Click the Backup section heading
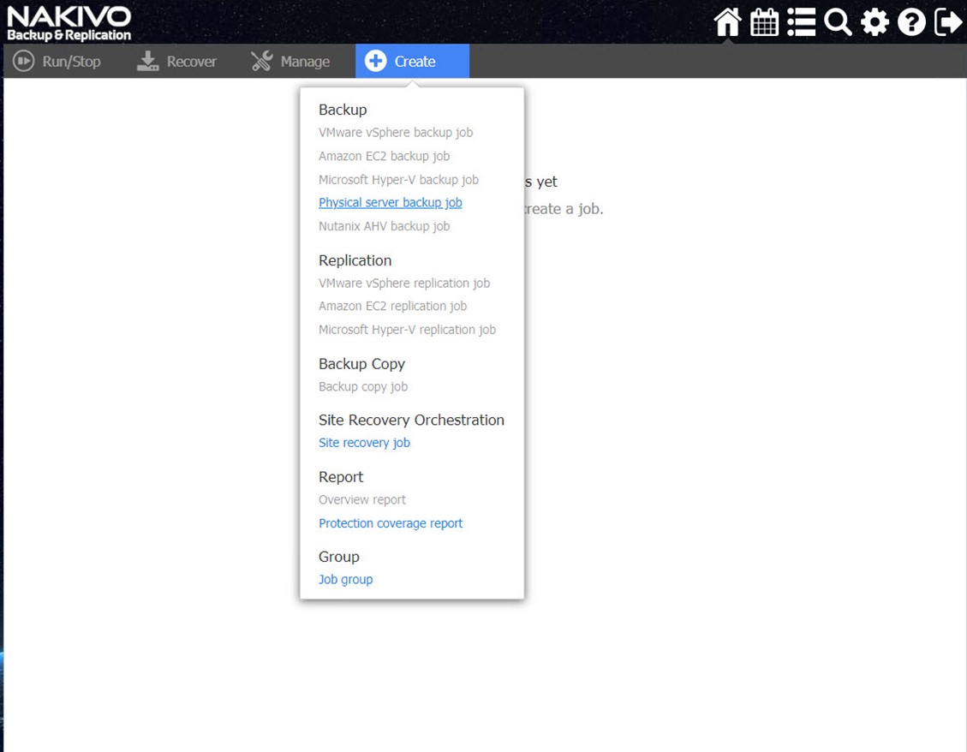 tap(343, 110)
